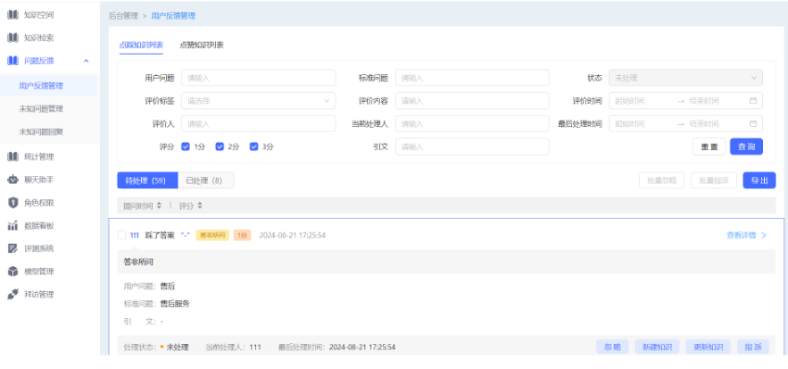Click 售后服务 standard question text
This screenshot has width=788, height=369.
click(175, 304)
